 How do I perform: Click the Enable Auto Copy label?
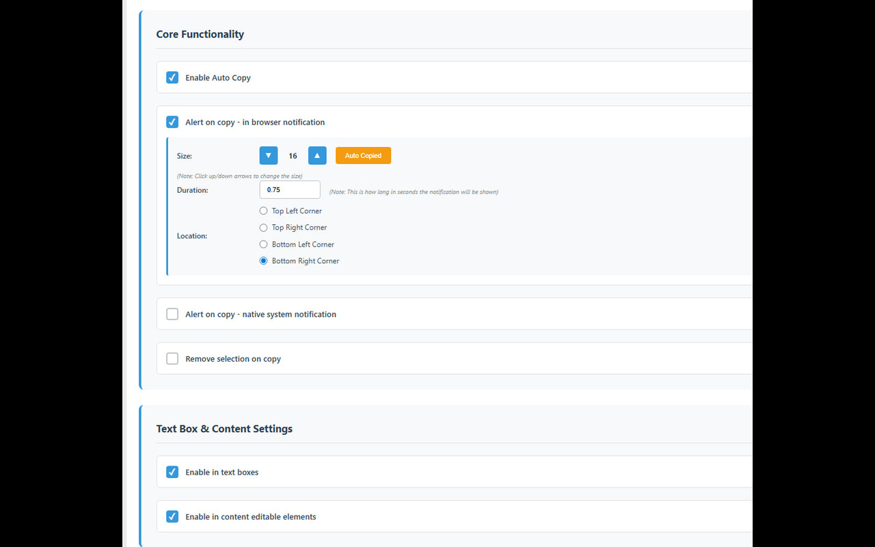tap(218, 78)
